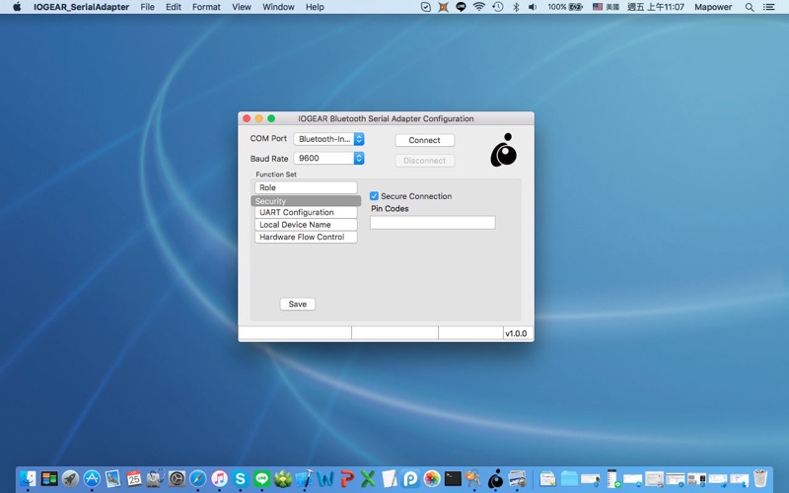Click the LINE speech bubble menu bar icon

tap(461, 7)
